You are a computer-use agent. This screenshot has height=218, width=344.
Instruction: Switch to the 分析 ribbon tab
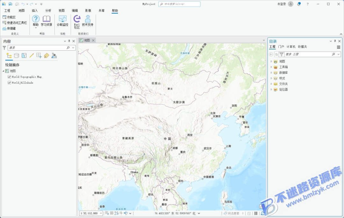coord(48,11)
